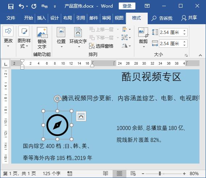Switch to the 审阅 tab
The height and width of the screenshot is (178, 206).
[106, 18]
